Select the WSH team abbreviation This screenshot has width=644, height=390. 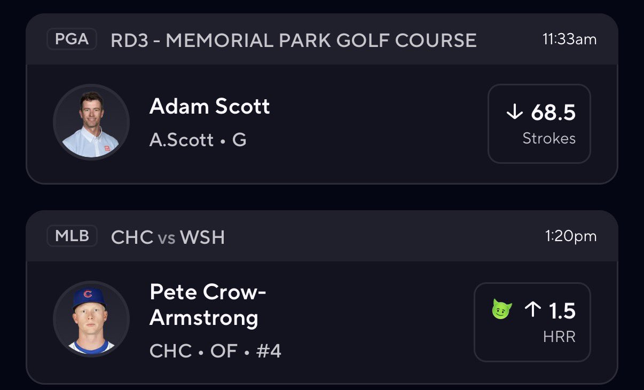(x=202, y=237)
